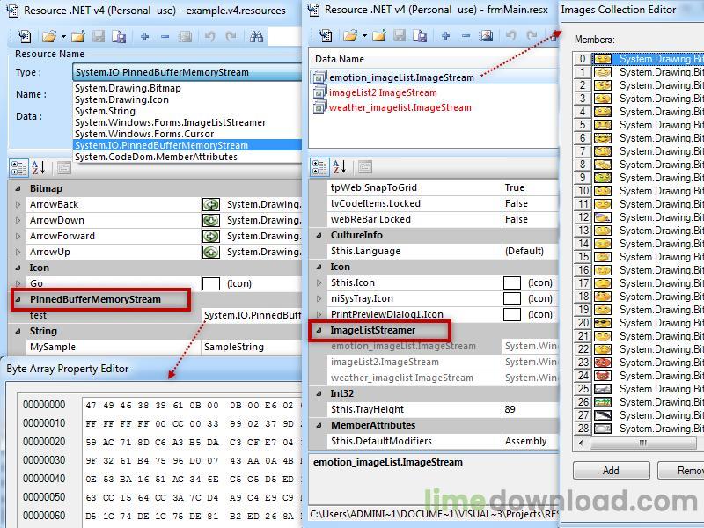Click the ArrowBack bitmap preview icon
The width and height of the screenshot is (704, 528).
pos(211,204)
